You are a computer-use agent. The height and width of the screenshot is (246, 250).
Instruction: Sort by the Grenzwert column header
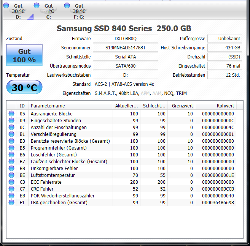tap(181, 106)
